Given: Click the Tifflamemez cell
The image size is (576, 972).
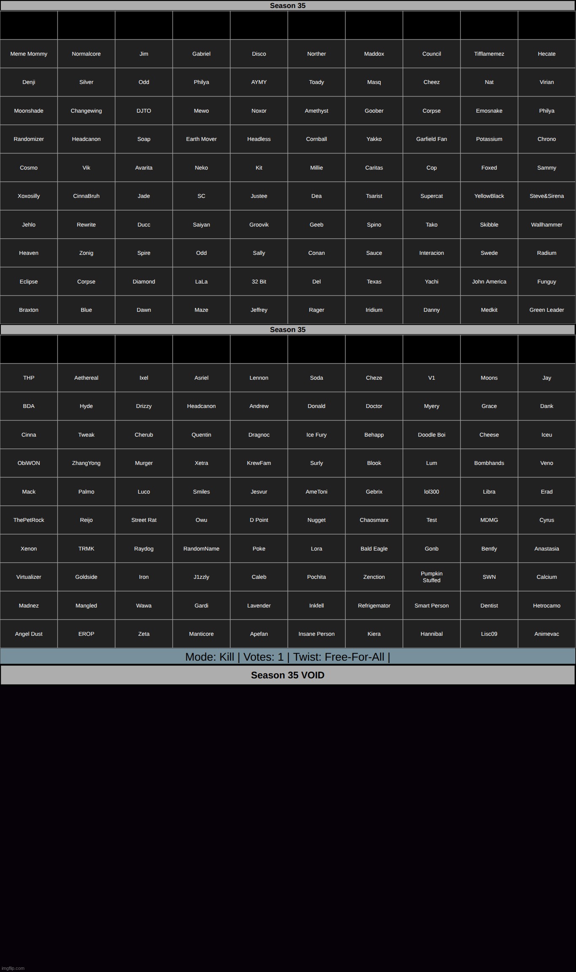Looking at the screenshot, I should click(x=489, y=54).
